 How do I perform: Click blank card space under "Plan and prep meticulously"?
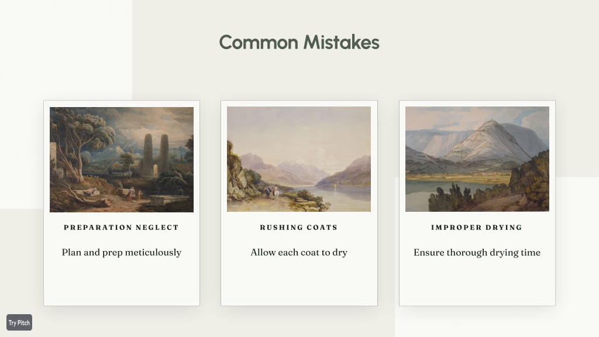122,283
